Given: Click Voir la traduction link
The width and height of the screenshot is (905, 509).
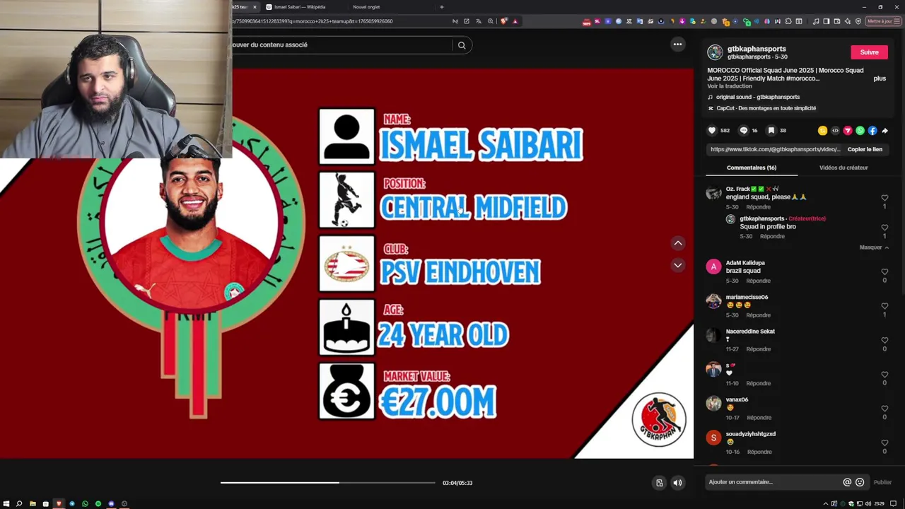Looking at the screenshot, I should [730, 86].
